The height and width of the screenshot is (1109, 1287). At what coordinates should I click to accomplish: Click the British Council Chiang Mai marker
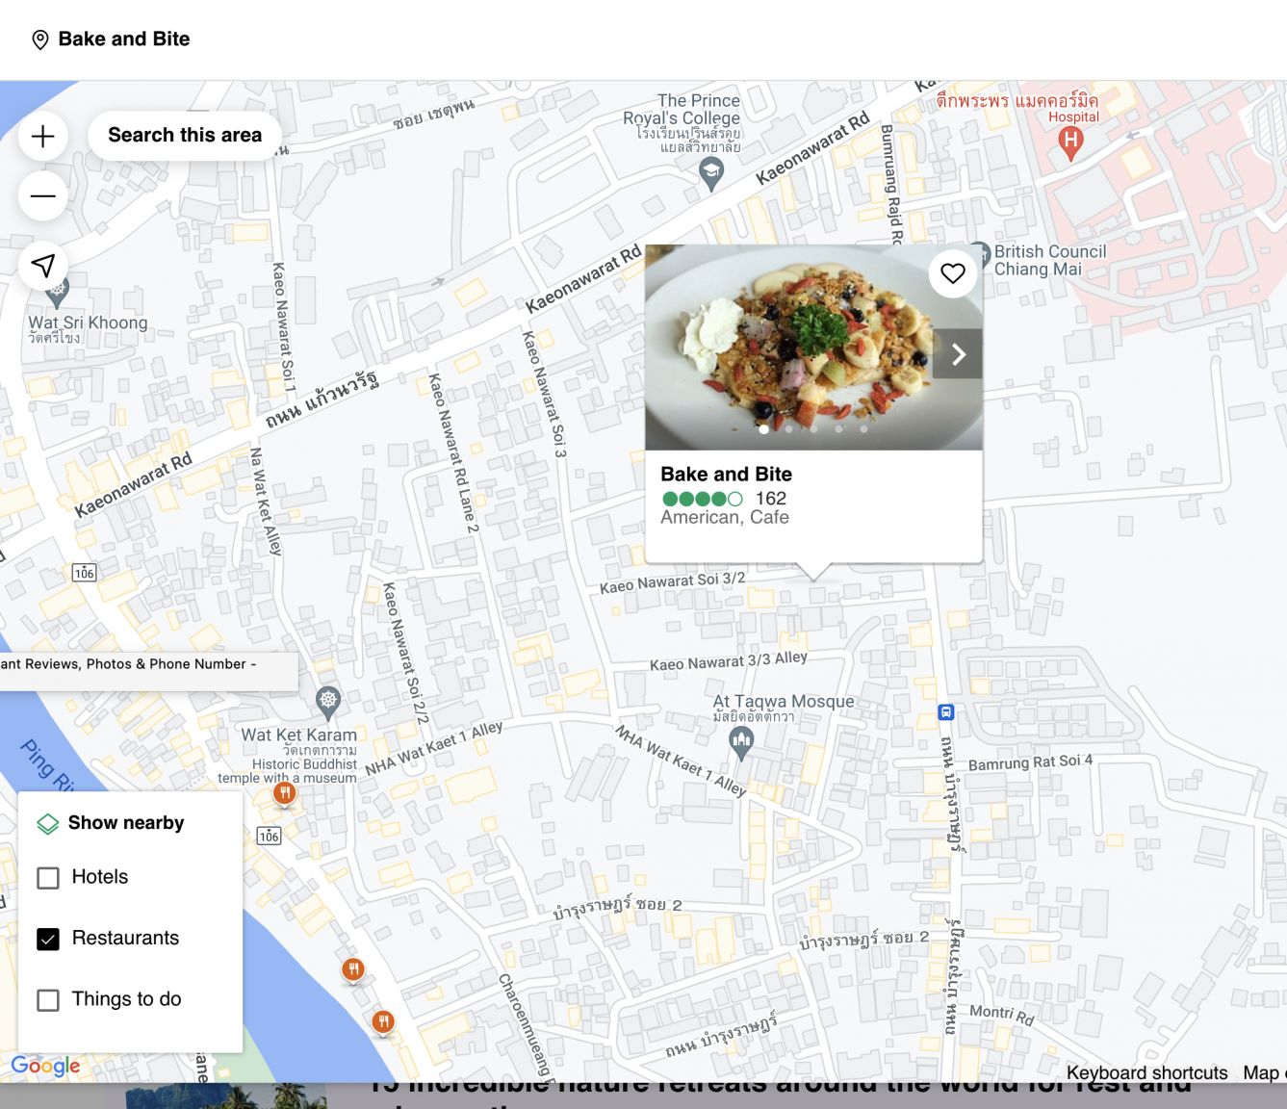[981, 254]
